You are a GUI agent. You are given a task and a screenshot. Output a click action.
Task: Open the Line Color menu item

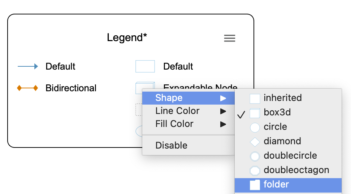coord(177,111)
